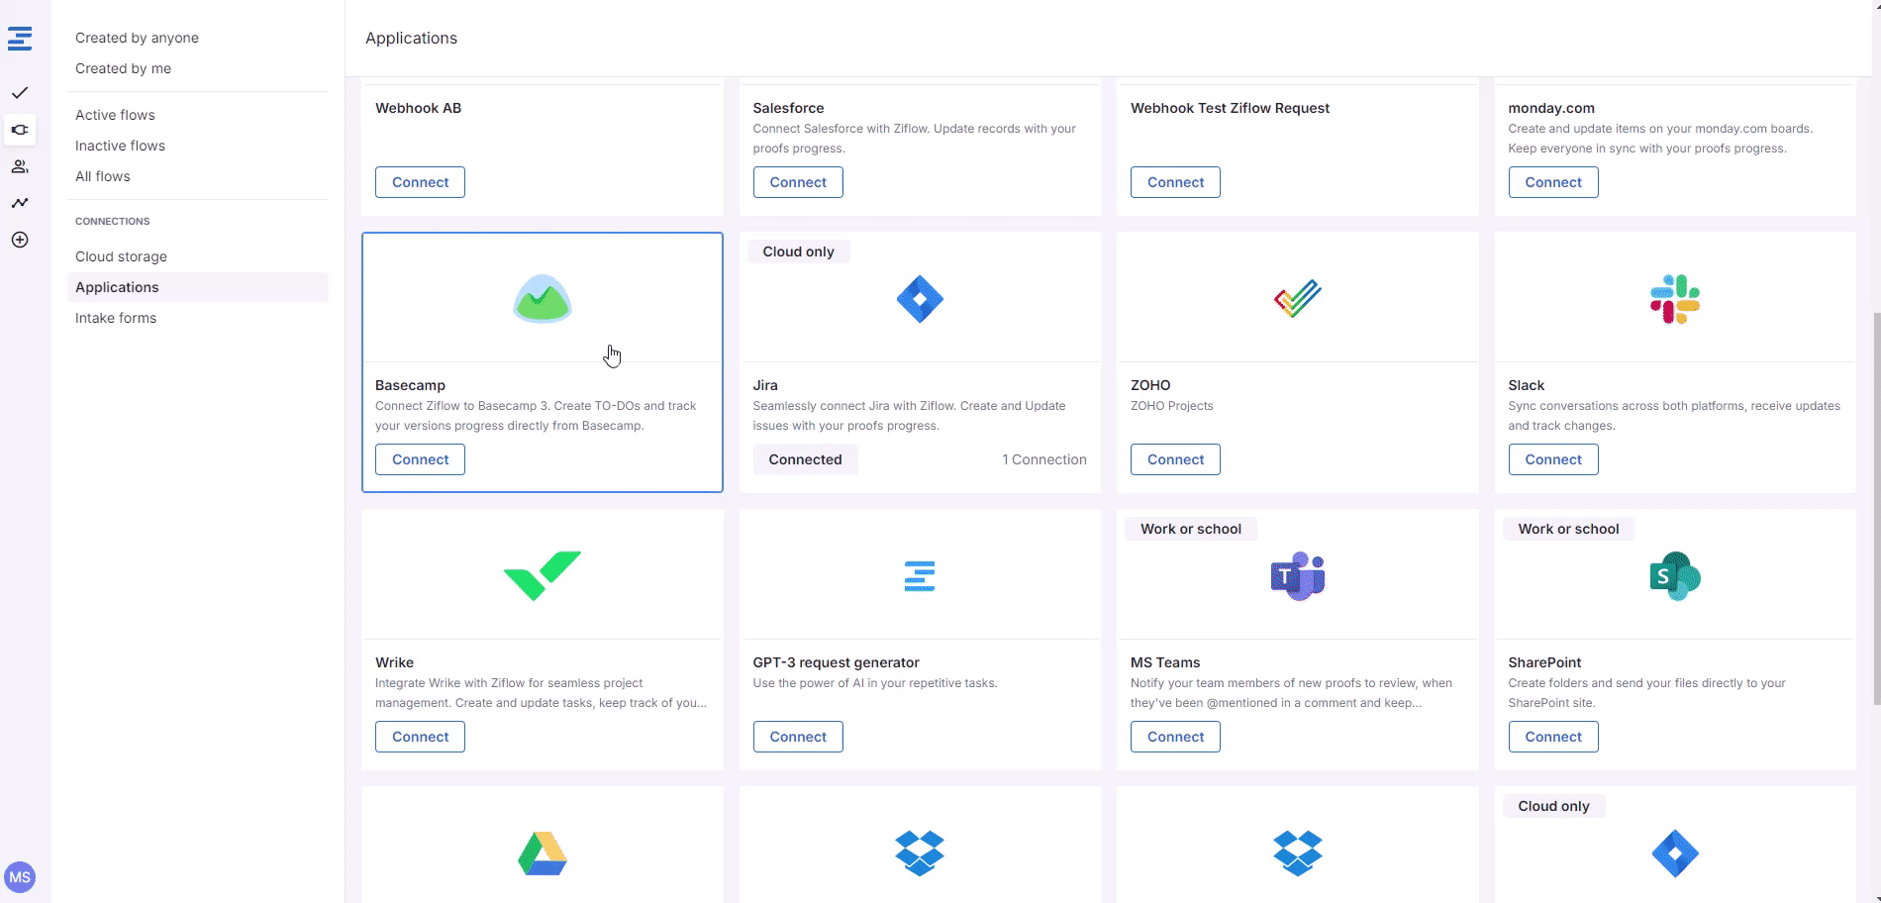1881x903 pixels.
Task: Select Intake forms in sidebar
Action: coord(116,318)
